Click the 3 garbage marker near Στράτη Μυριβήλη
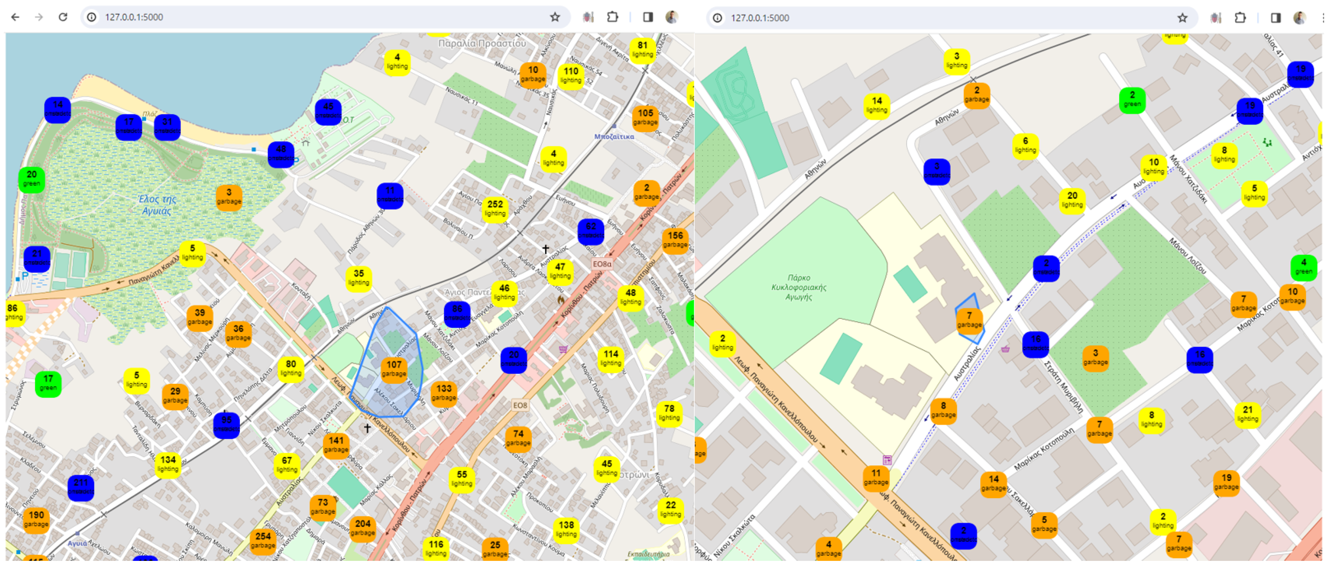1328x566 pixels. (1096, 357)
